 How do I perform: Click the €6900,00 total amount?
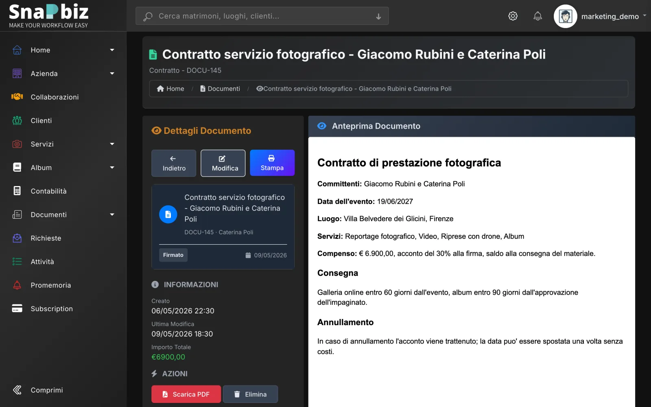click(x=168, y=357)
